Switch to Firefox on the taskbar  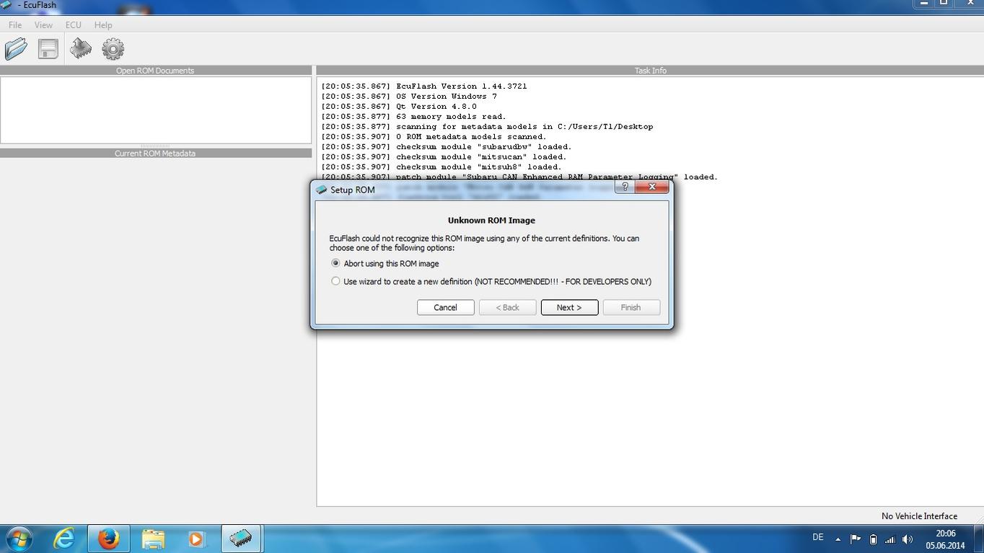pyautogui.click(x=108, y=539)
